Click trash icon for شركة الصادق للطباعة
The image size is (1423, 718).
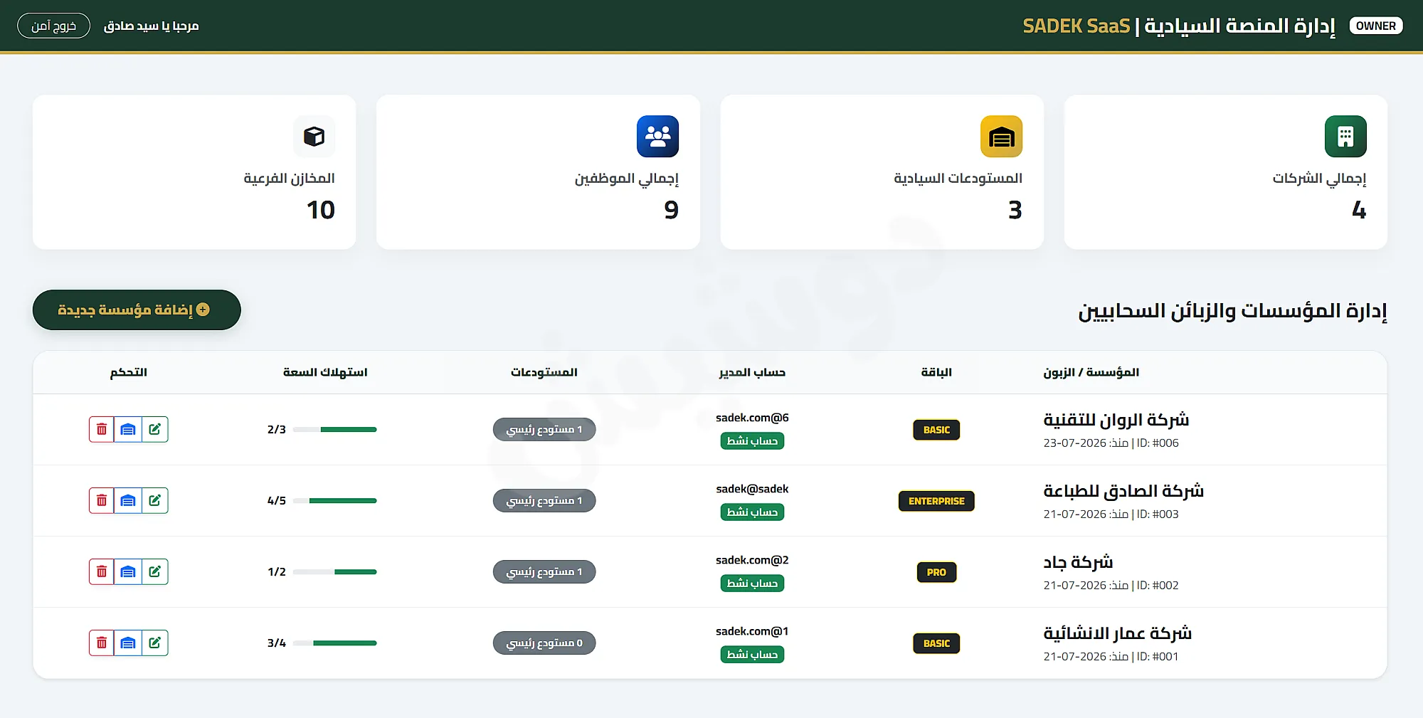click(102, 500)
